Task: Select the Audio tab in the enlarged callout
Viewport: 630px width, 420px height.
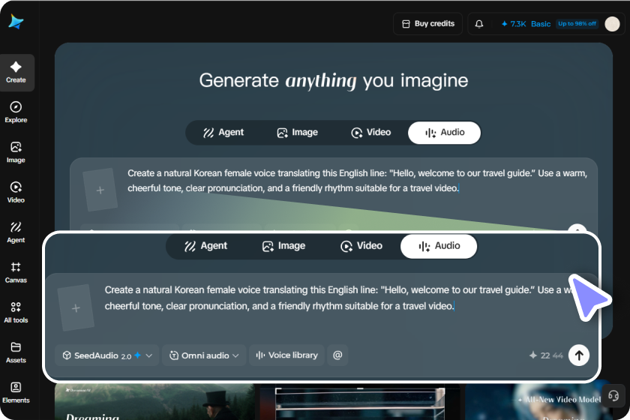Action: [439, 246]
